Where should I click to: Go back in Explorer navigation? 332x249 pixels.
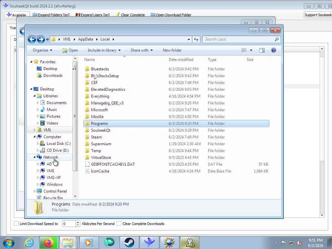[32, 39]
